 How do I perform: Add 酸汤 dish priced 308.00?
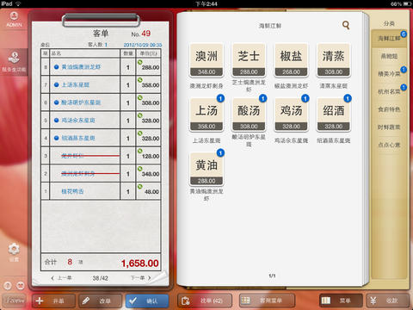click(249, 115)
